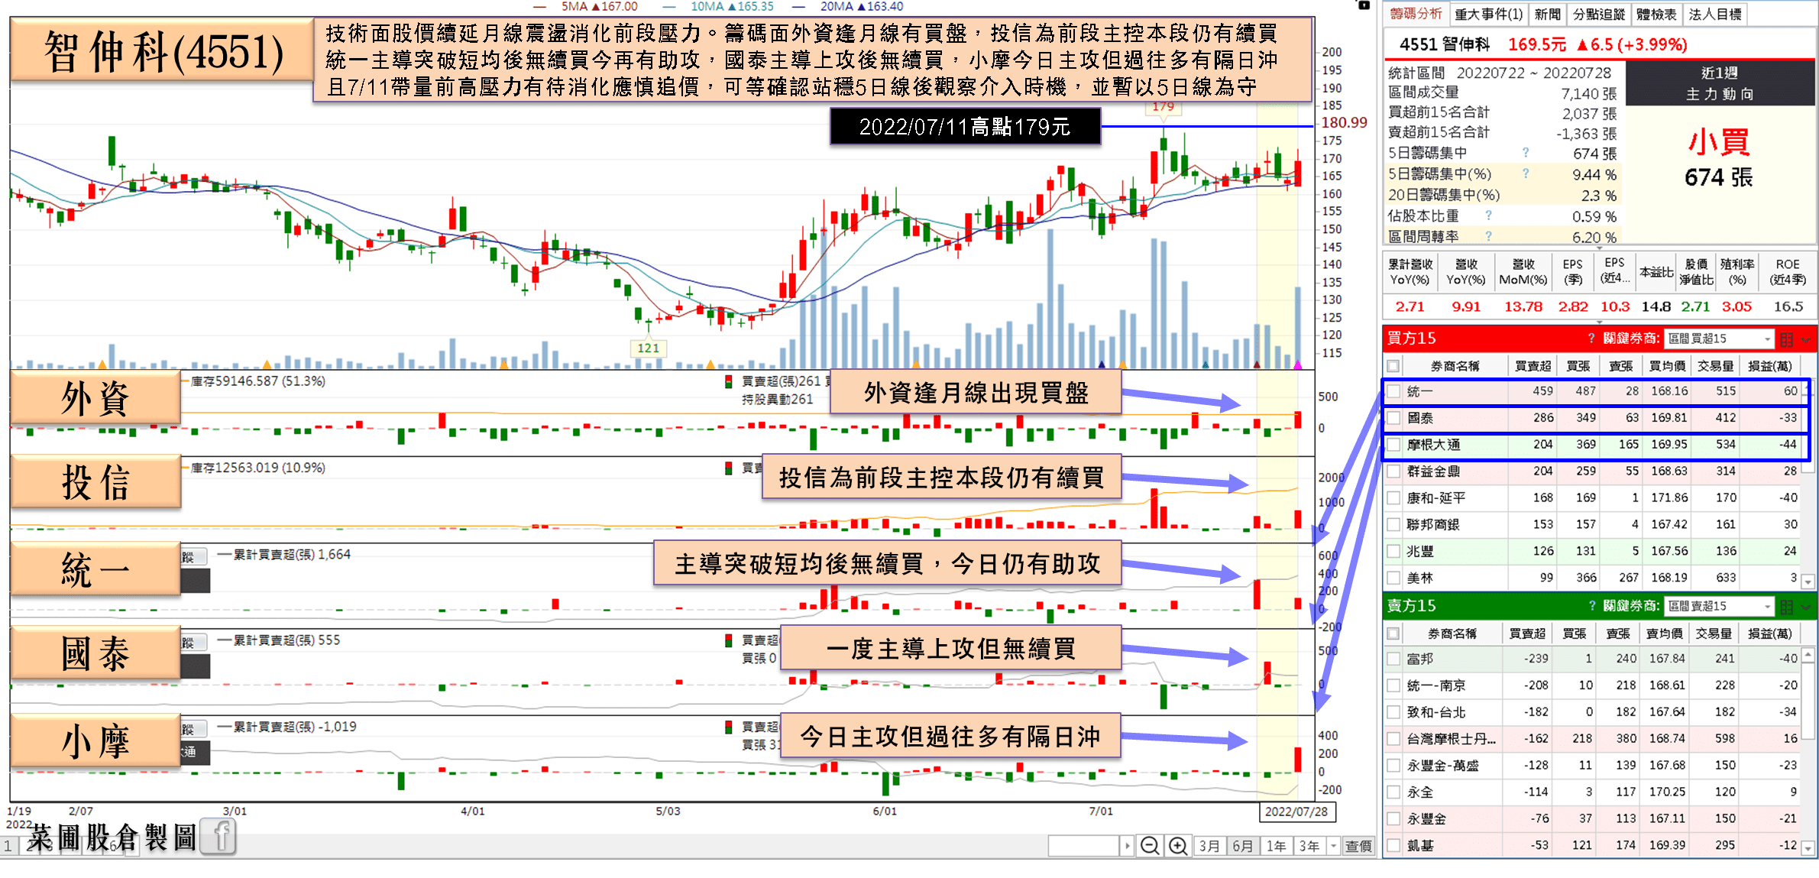Check the box for seller 富邦

1394,659
